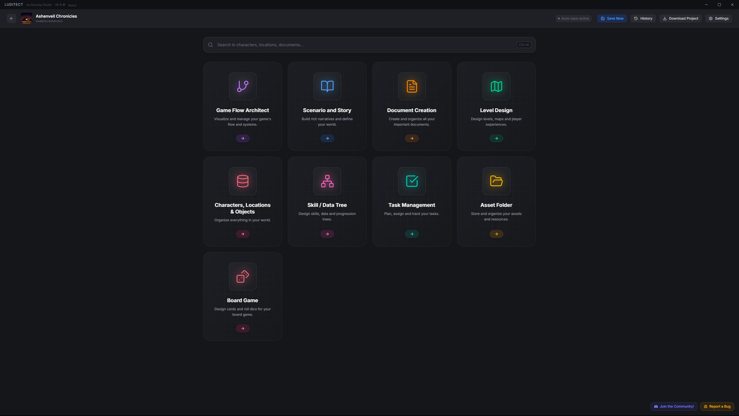Open the Asset Folder icon
This screenshot has width=739, height=416.
(x=496, y=181)
